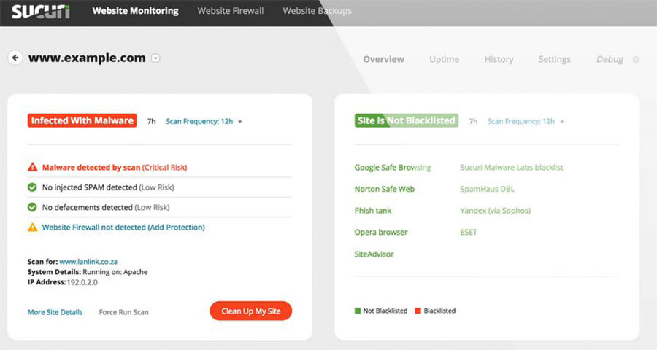Open Website Backups in top navigation
The height and width of the screenshot is (350, 657).
(318, 11)
